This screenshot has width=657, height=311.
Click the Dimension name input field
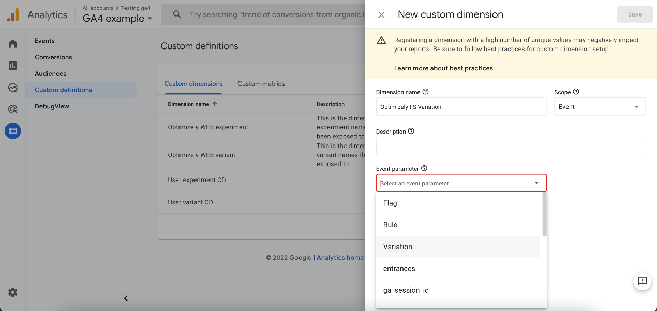[x=461, y=107]
